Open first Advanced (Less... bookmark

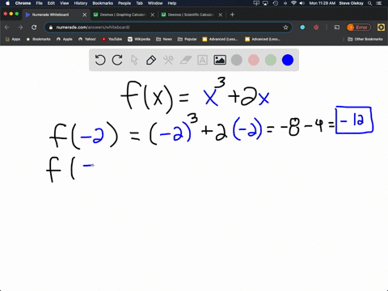[220, 39]
